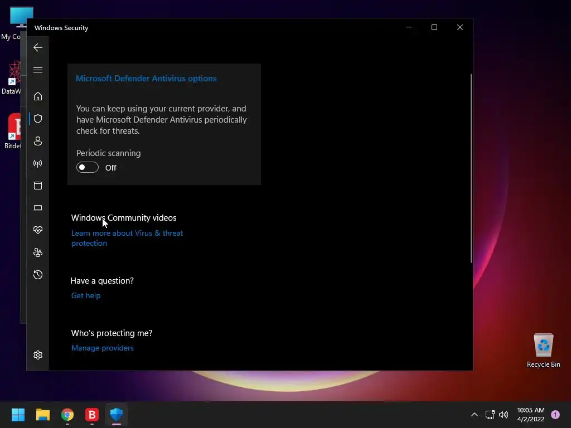This screenshot has height=428, width=571.
Task: Open App & browser control icon
Action: (38, 186)
